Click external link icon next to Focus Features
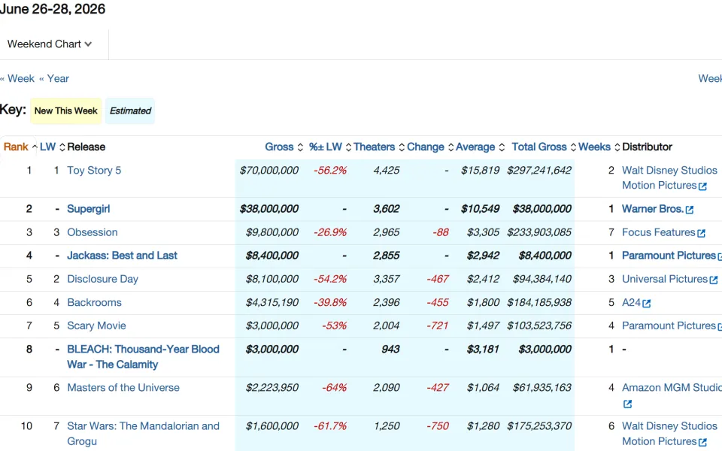 click(x=701, y=233)
